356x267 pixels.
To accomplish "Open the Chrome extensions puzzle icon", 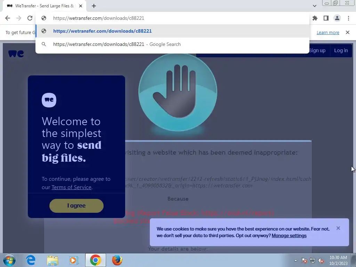I will (315, 18).
